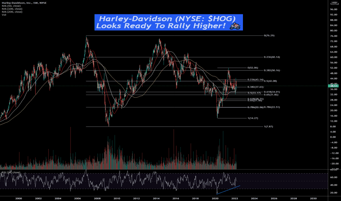Viewport: 341px width, 201px height.
Task: Click the 88.00 price axis label
Action: click(333, 20)
